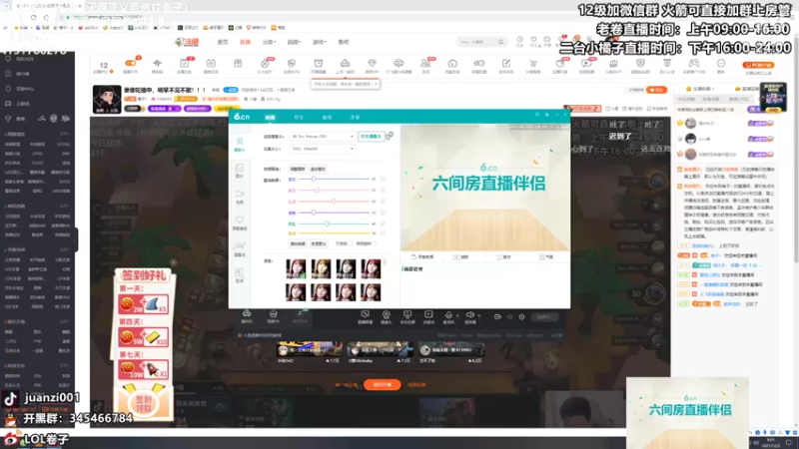
Task: Click the orange PC client button
Action: pyautogui.click(x=758, y=65)
